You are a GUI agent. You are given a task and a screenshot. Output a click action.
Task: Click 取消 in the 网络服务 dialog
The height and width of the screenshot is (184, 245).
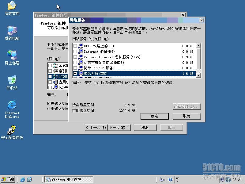point(187,116)
